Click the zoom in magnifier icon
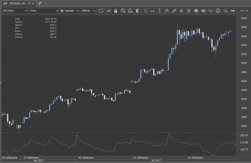Screen dimensions: 251x163 point(123,11)
